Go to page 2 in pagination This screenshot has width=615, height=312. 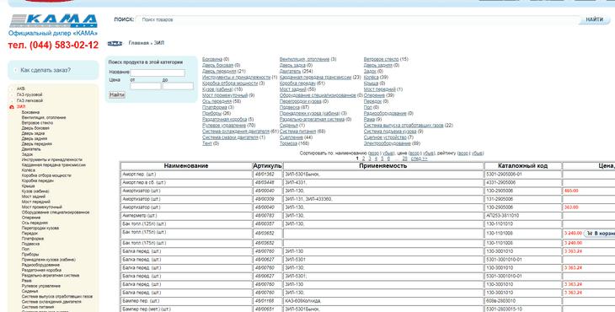364,159
